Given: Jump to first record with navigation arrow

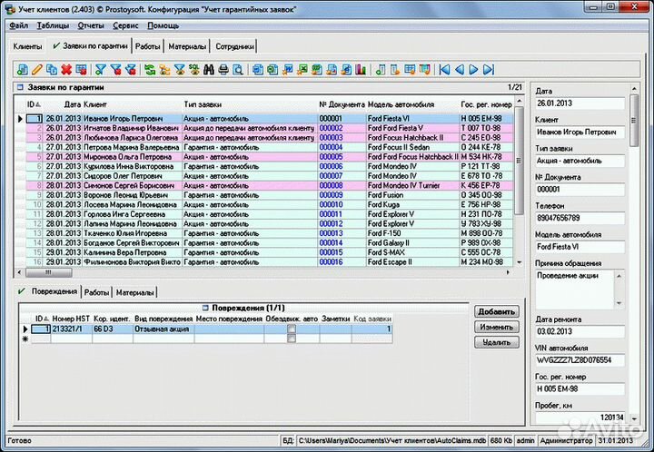Looking at the screenshot, I should 443,69.
